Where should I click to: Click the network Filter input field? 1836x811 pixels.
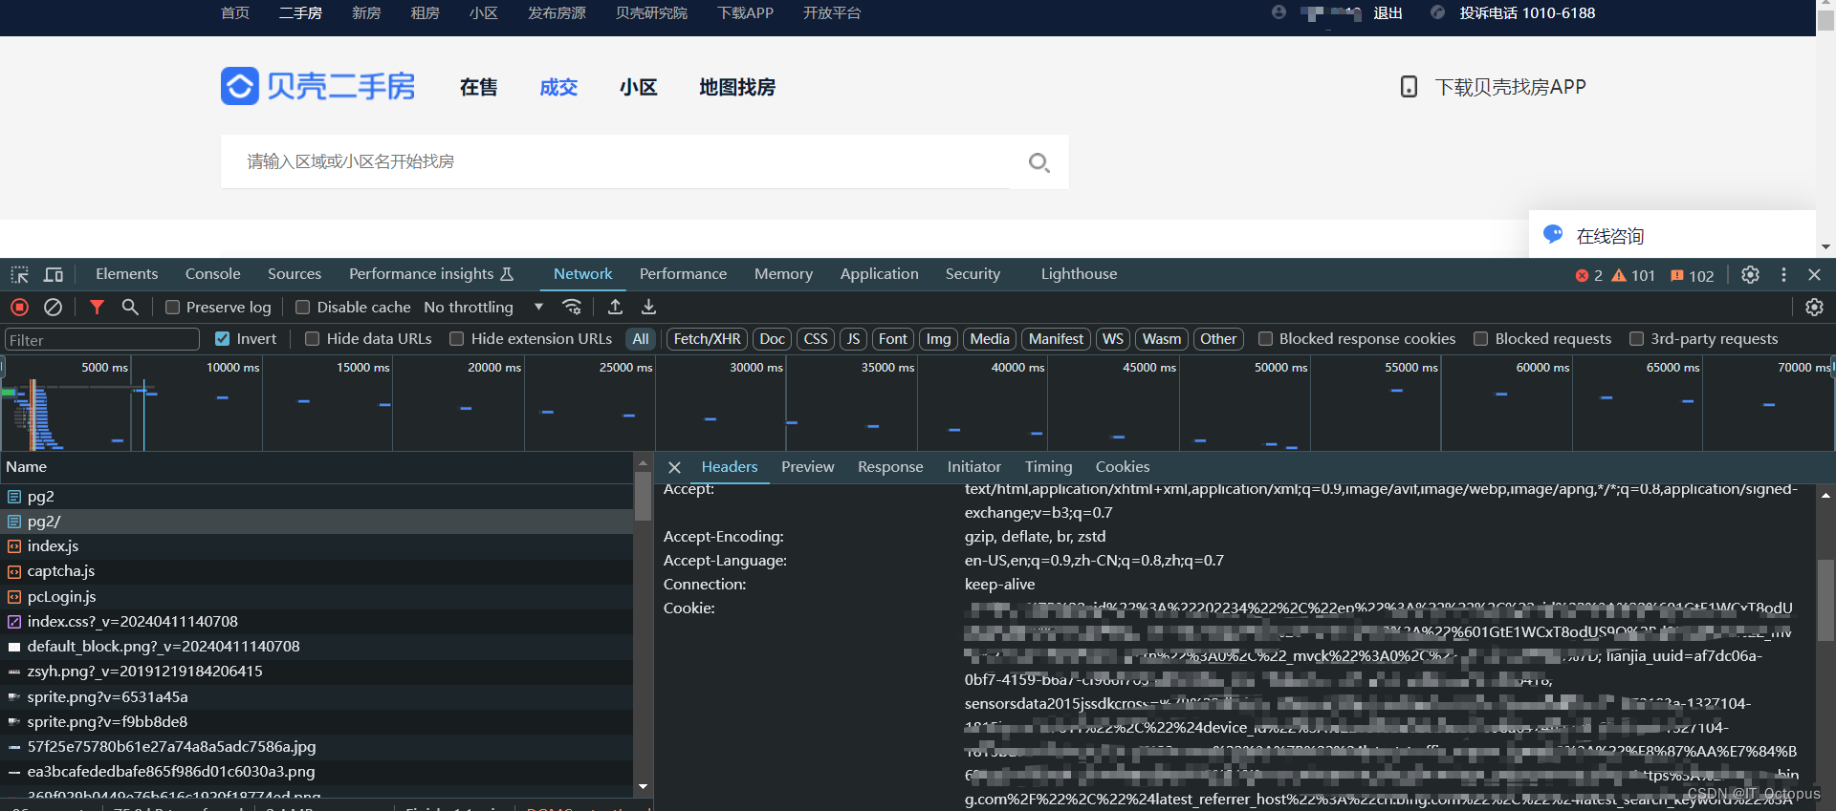(101, 340)
